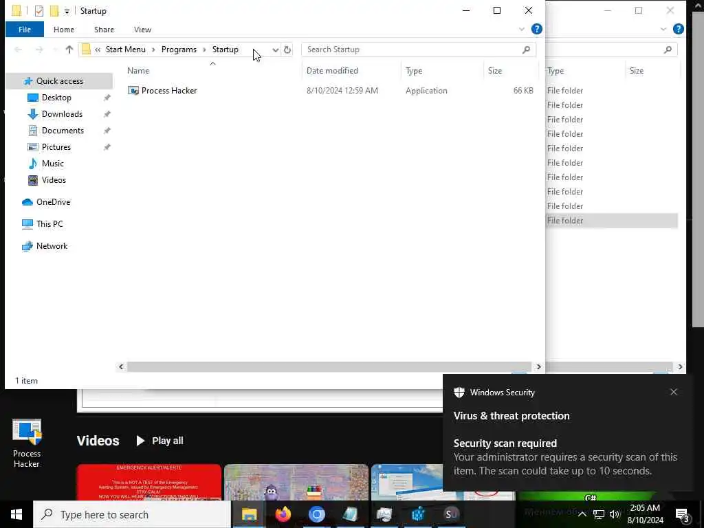Go back using the back arrow

point(18,49)
